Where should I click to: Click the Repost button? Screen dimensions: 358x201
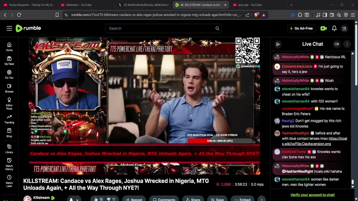pyautogui.click(x=134, y=199)
